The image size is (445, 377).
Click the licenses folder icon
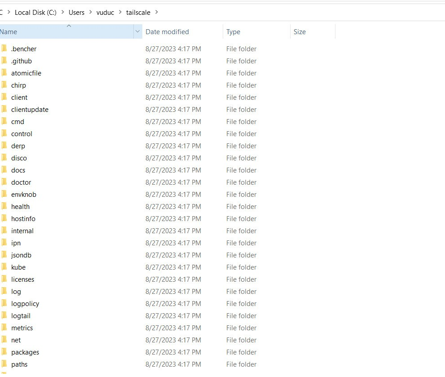click(4, 279)
